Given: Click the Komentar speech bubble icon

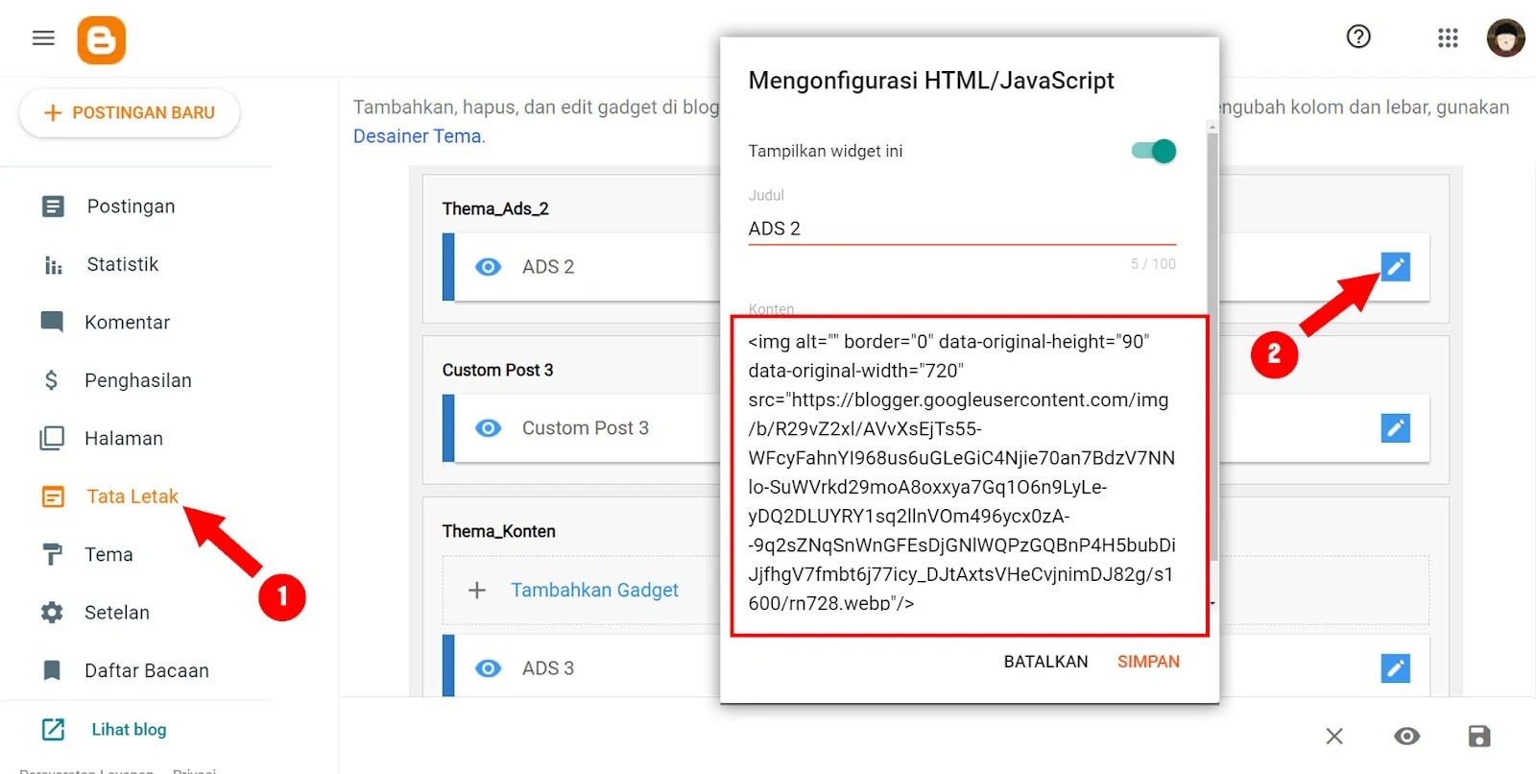Looking at the screenshot, I should 52,322.
